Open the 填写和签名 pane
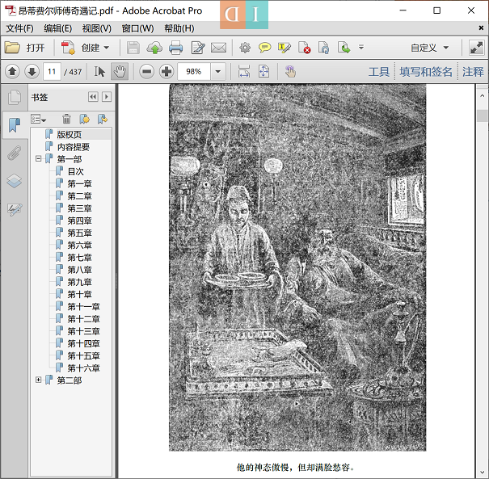The width and height of the screenshot is (489, 479). coord(426,72)
